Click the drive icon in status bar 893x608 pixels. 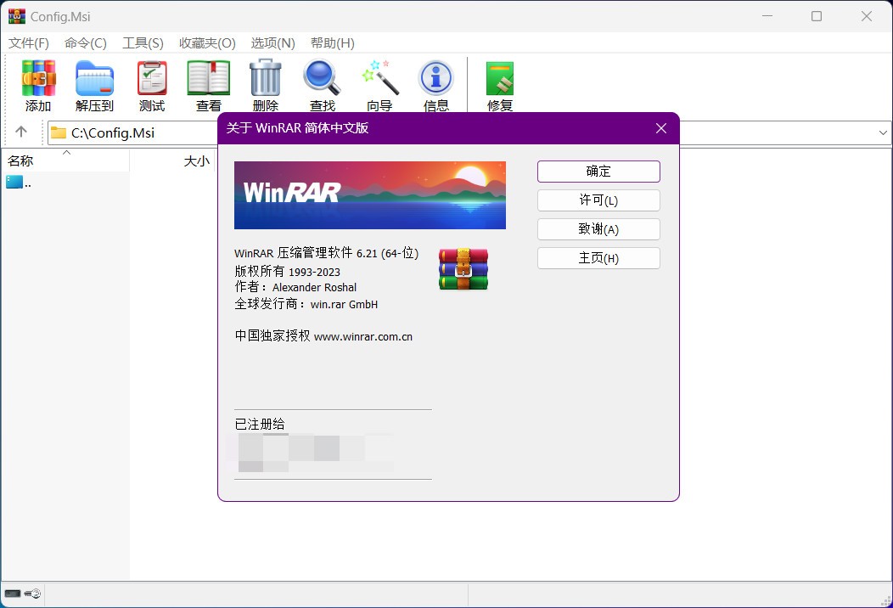13,594
